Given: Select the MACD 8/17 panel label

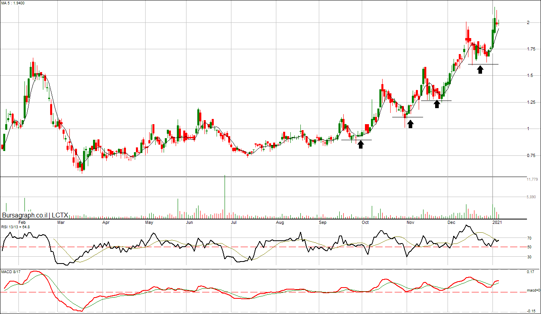Looking at the screenshot, I should tap(11, 272).
